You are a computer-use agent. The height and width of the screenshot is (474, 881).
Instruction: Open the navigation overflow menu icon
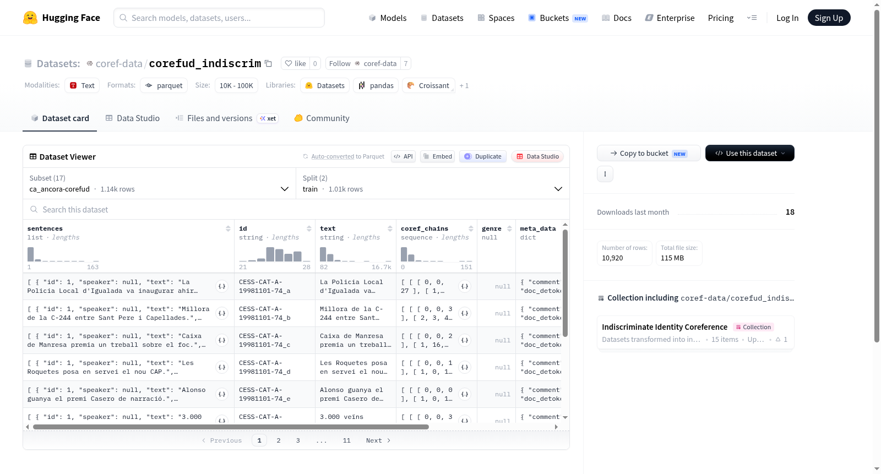[x=752, y=18]
